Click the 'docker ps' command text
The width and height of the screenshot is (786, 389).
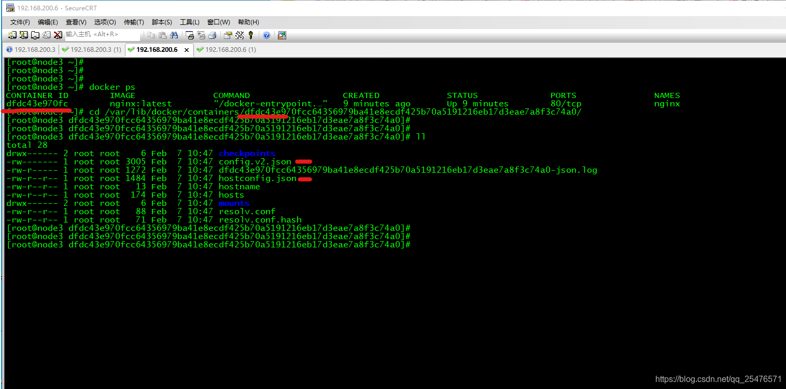coord(112,87)
